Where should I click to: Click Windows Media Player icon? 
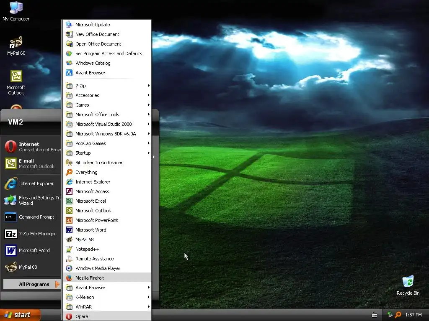69,268
